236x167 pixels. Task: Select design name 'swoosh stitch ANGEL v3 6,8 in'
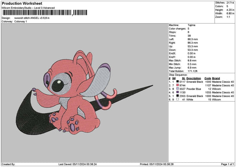[32, 18]
